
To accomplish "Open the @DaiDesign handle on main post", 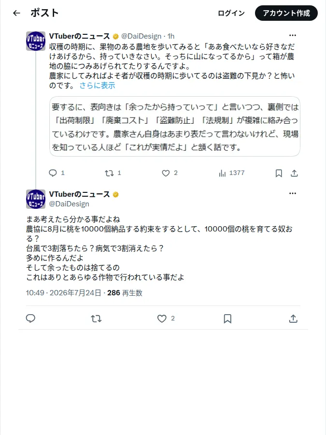I will pyautogui.click(x=69, y=204).
